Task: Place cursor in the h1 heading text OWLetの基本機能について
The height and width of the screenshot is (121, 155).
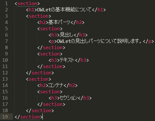Action: click(x=64, y=10)
